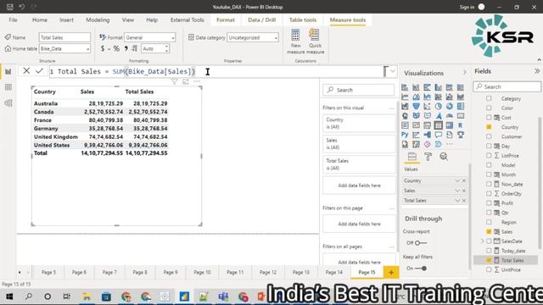
Task: Tick the Category field checkbox
Action: tap(489, 98)
